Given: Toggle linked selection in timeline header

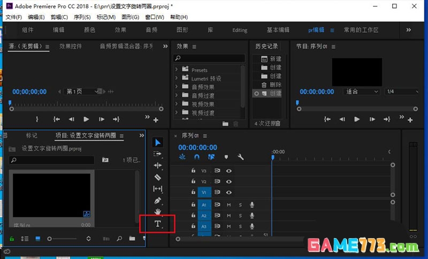Looking at the screenshot, I should pyautogui.click(x=211, y=157).
